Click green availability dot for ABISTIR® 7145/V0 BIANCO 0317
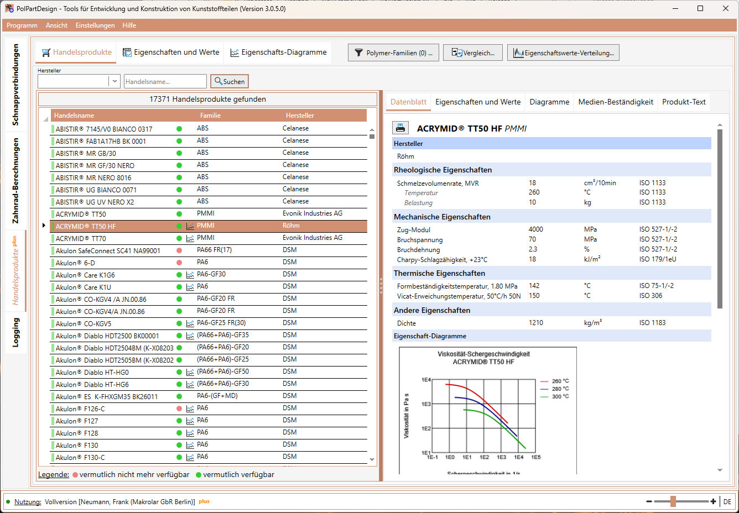 tap(179, 129)
